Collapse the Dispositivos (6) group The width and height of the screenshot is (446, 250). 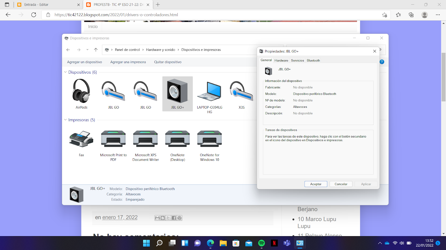coord(66,72)
